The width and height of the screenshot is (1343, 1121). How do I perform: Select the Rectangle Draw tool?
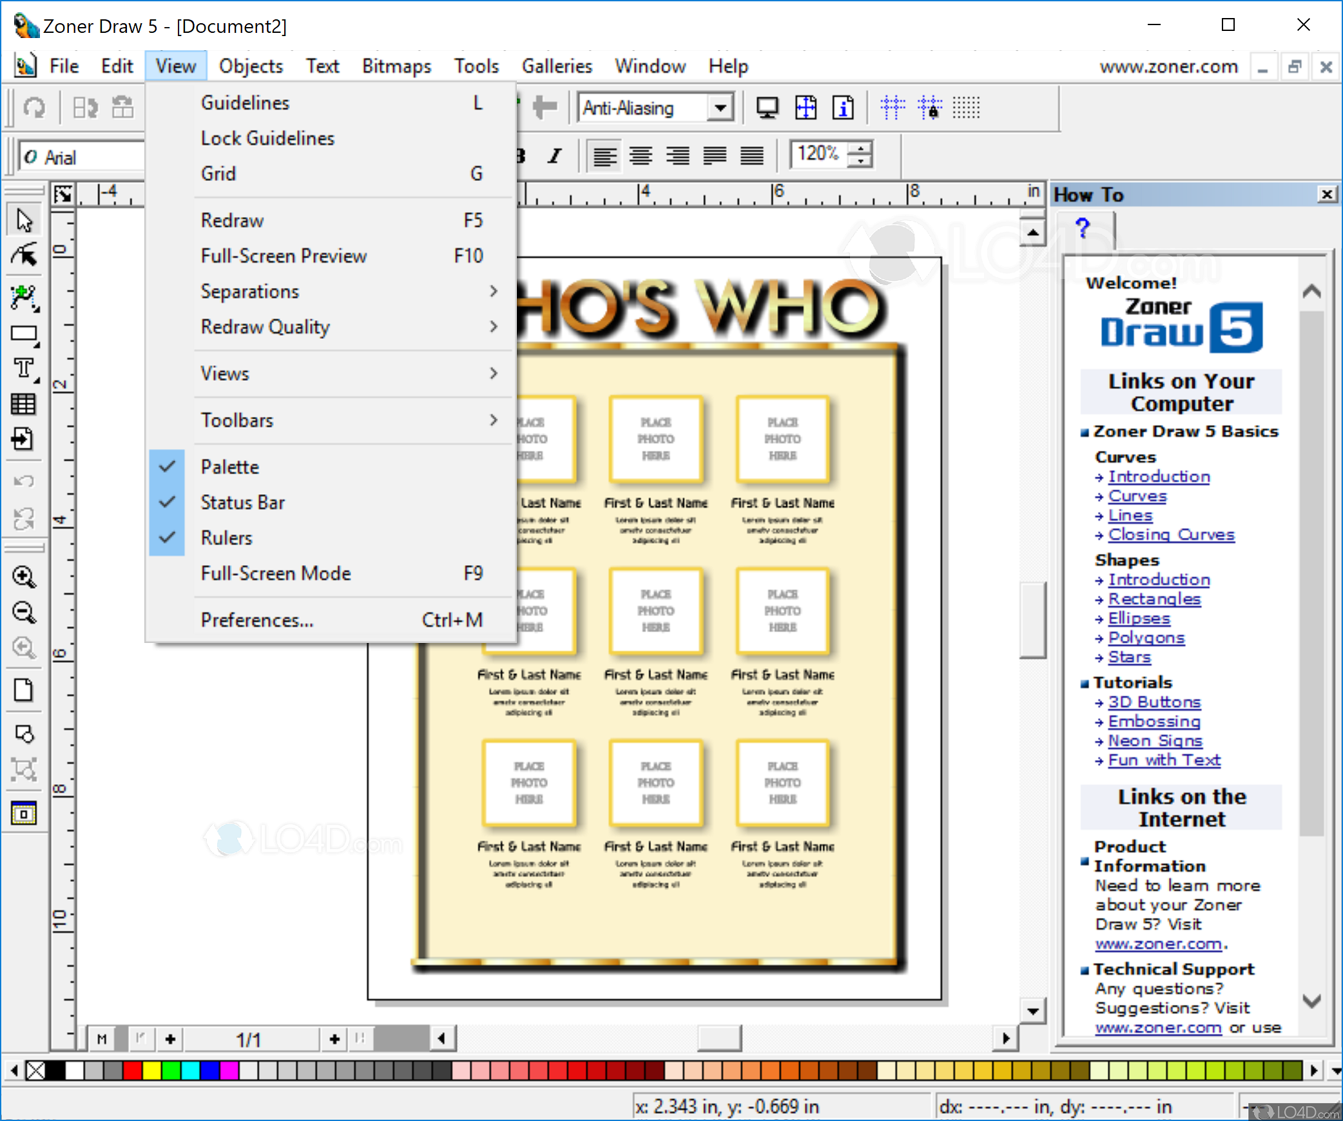point(24,334)
